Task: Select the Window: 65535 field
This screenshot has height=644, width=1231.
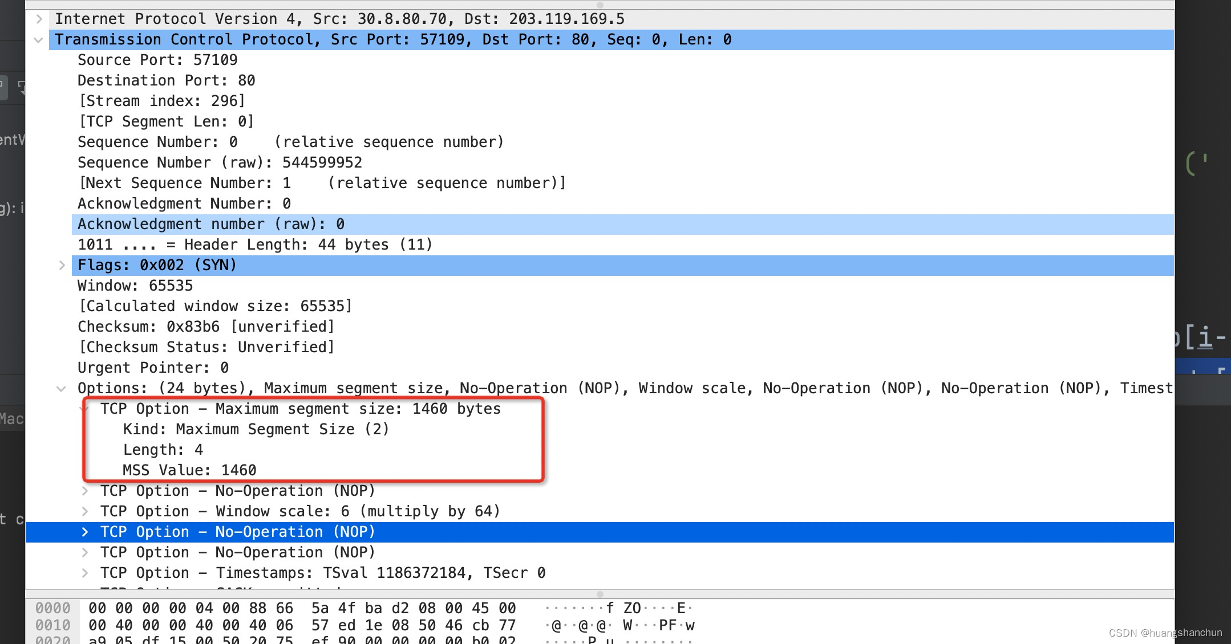Action: pyautogui.click(x=135, y=286)
